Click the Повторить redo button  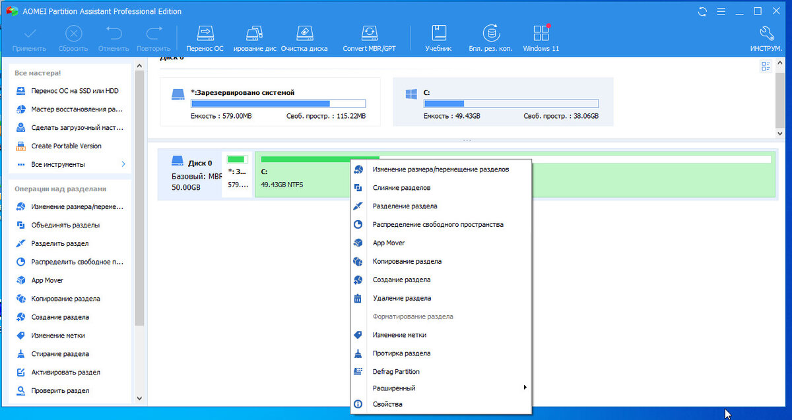tap(154, 38)
